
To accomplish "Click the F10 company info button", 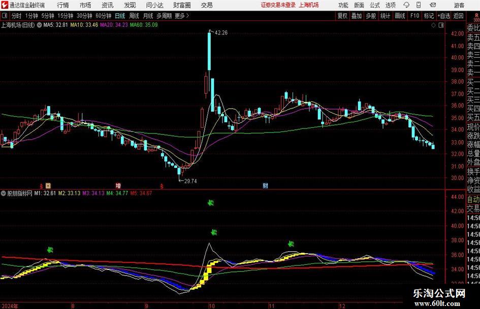I will tap(414, 16).
